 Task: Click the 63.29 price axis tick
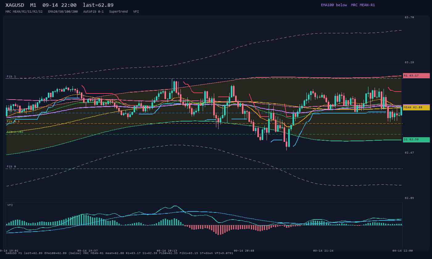point(409,63)
